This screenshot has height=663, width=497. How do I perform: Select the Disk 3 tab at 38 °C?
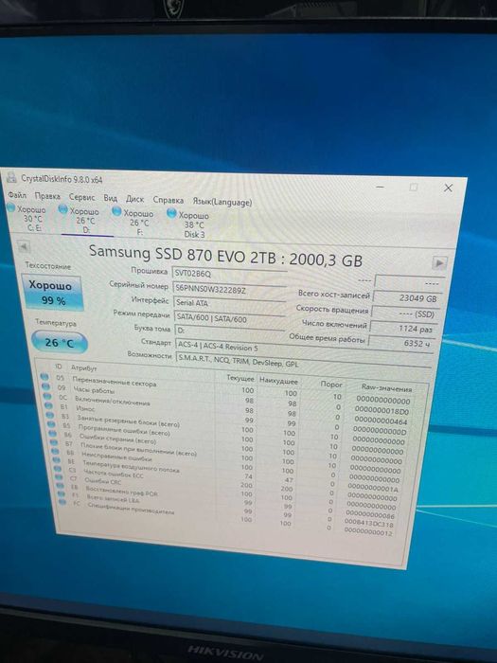(x=189, y=224)
